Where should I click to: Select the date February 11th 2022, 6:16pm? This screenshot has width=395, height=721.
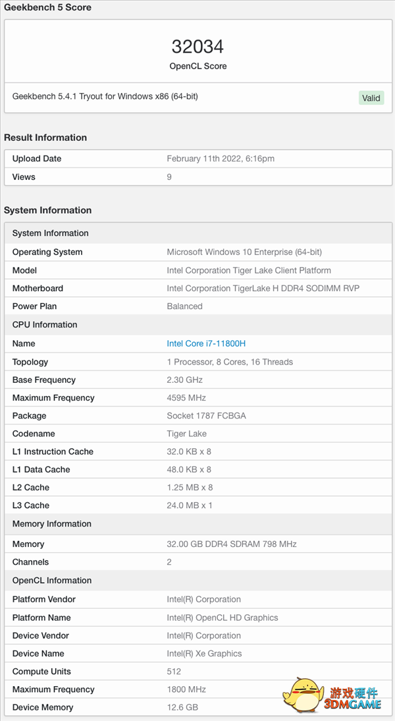(x=221, y=159)
